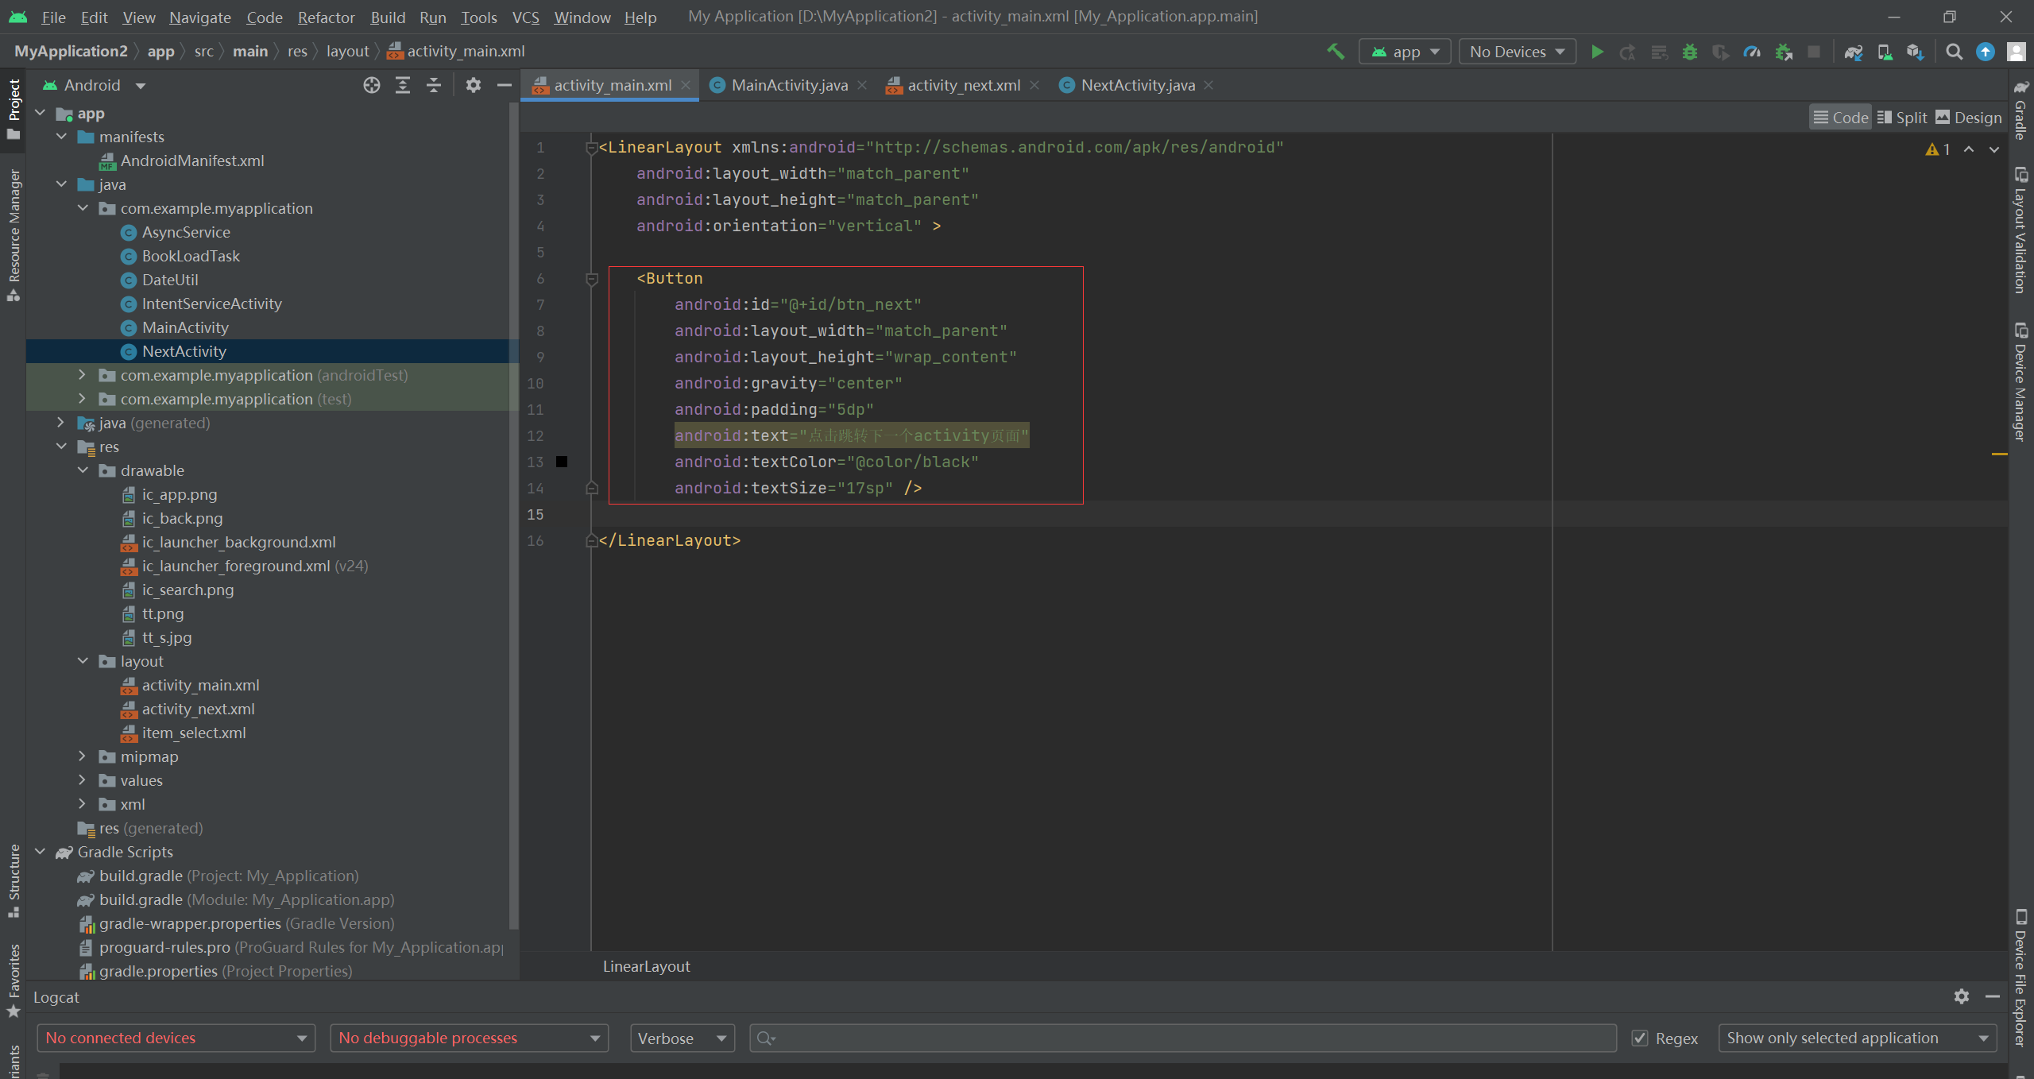Open the Profiler gauge icon

(x=1752, y=52)
